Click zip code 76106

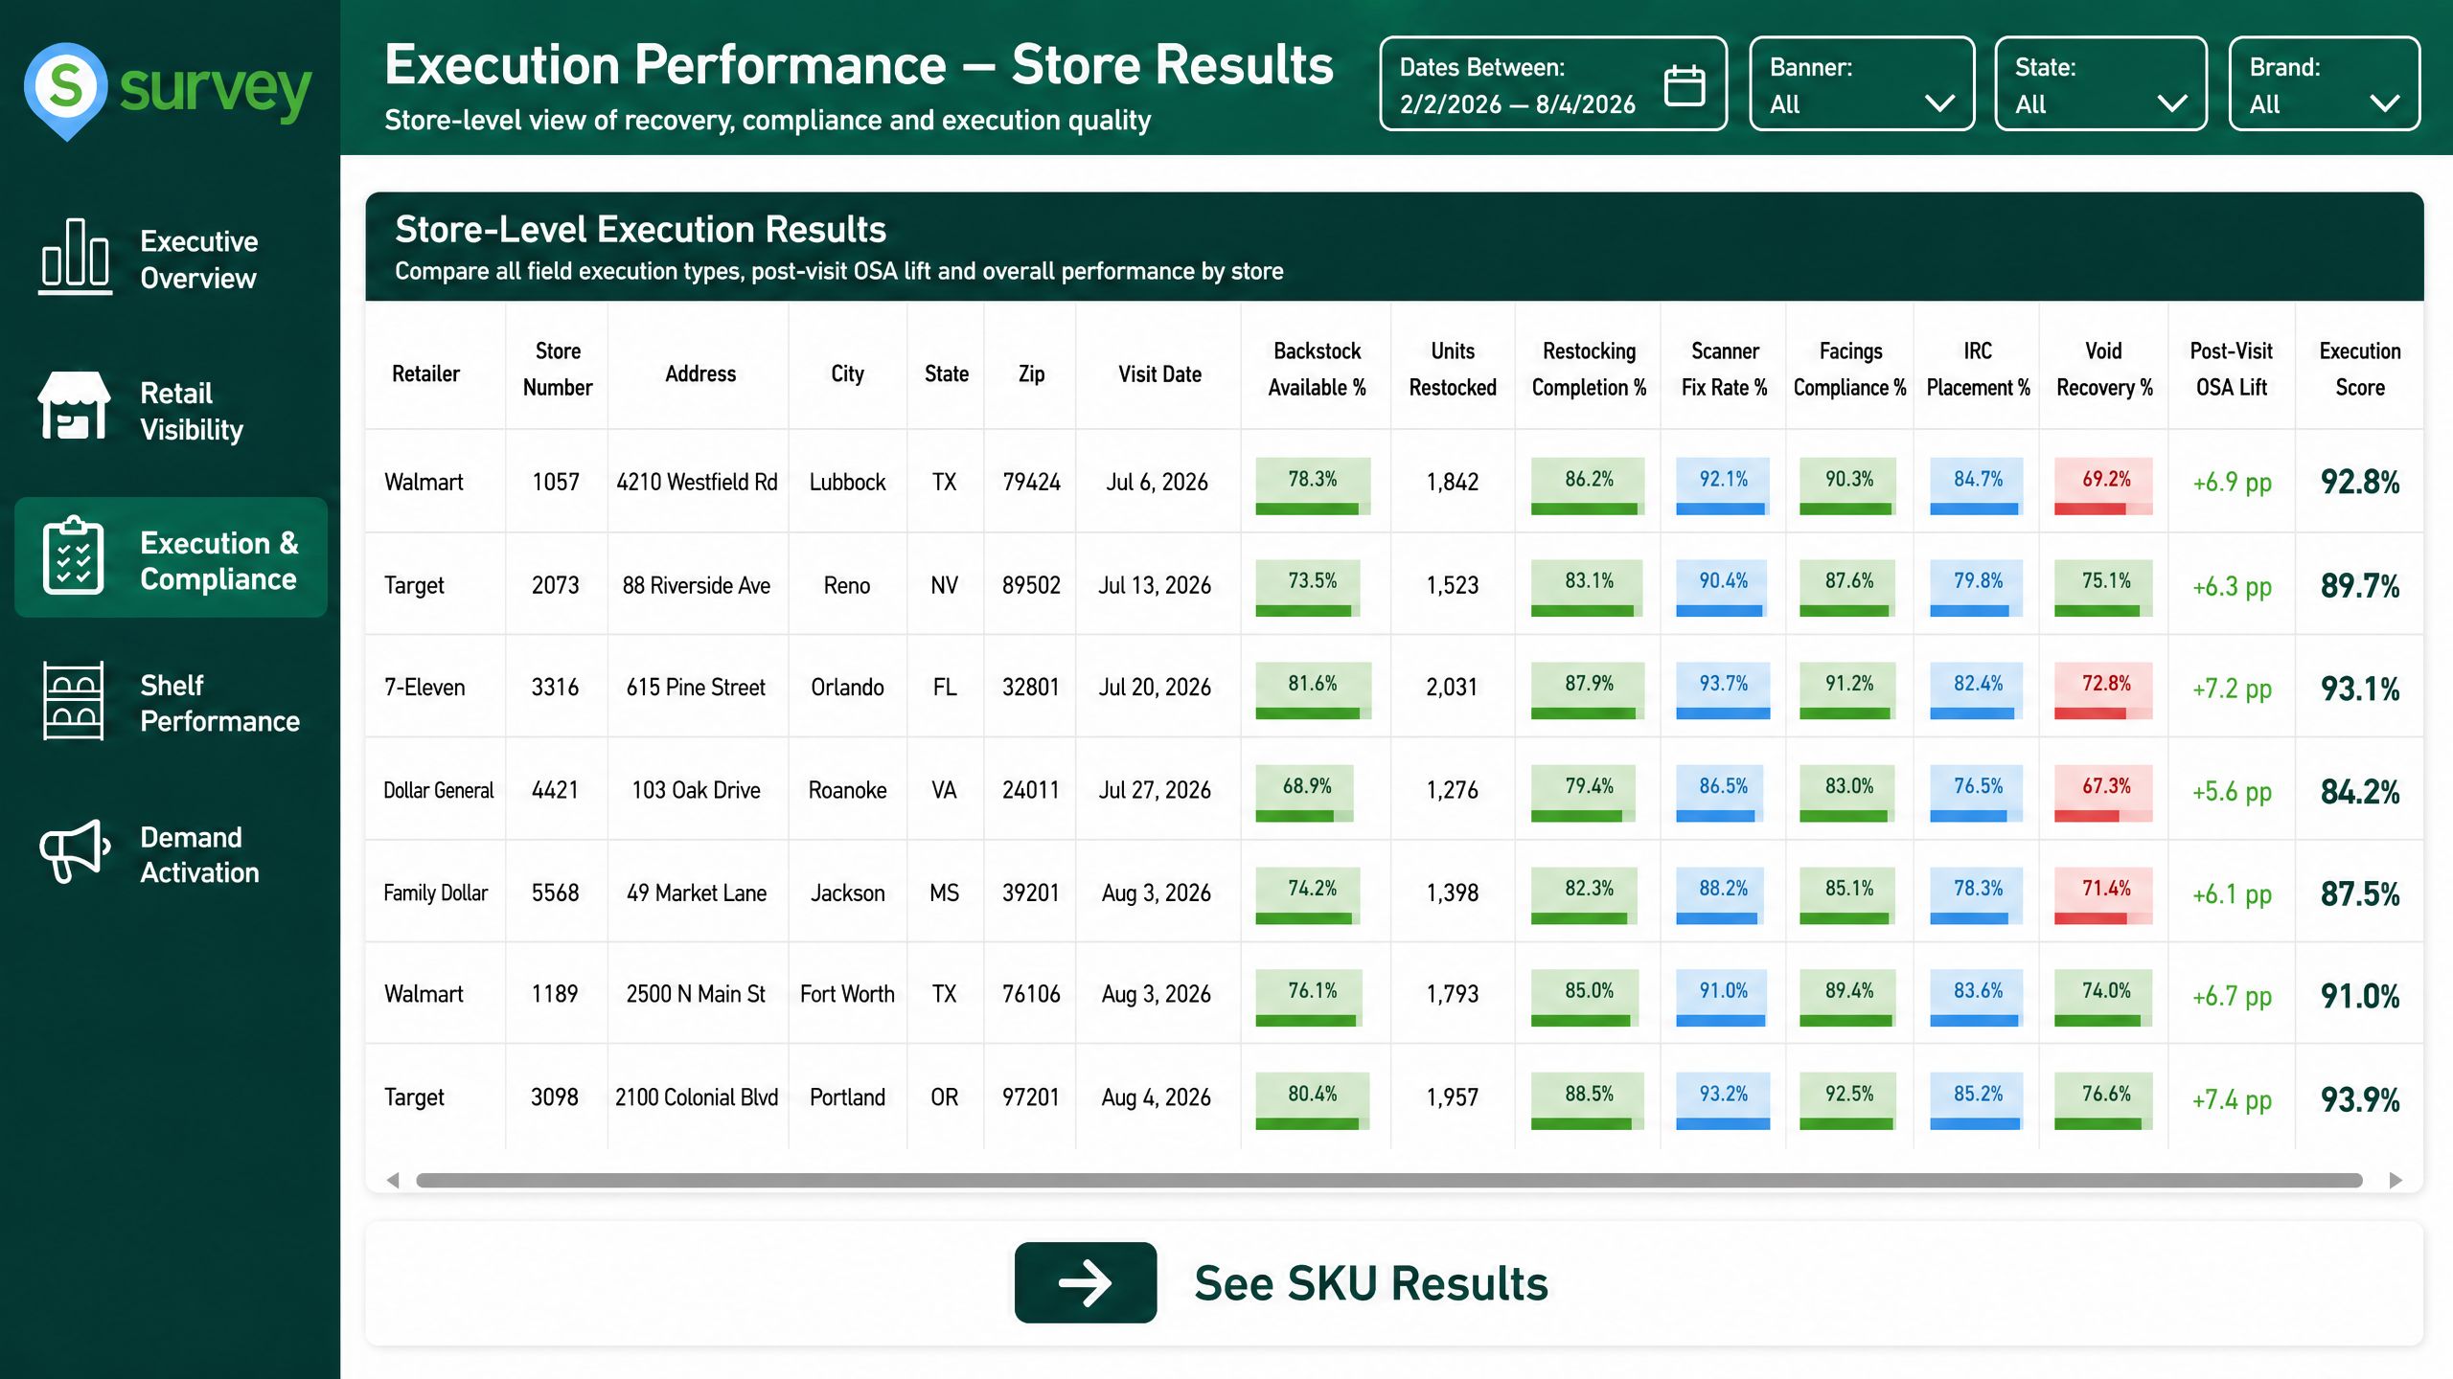pos(1031,994)
